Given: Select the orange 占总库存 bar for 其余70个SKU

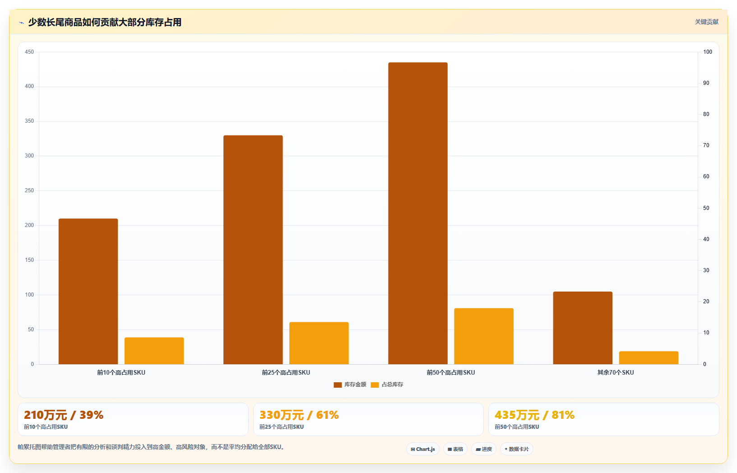Looking at the screenshot, I should [649, 358].
